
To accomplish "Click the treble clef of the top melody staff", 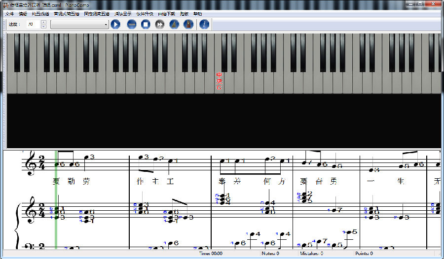I will click(x=30, y=163).
